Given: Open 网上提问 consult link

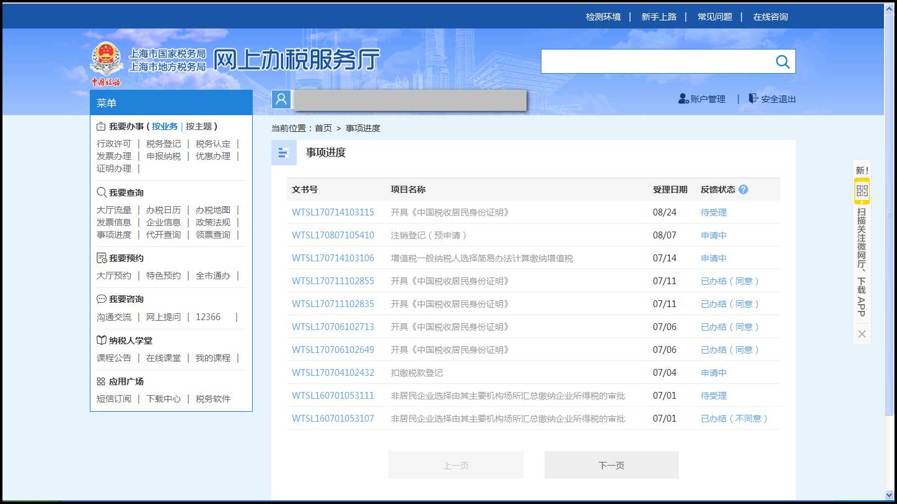Looking at the screenshot, I should (164, 317).
